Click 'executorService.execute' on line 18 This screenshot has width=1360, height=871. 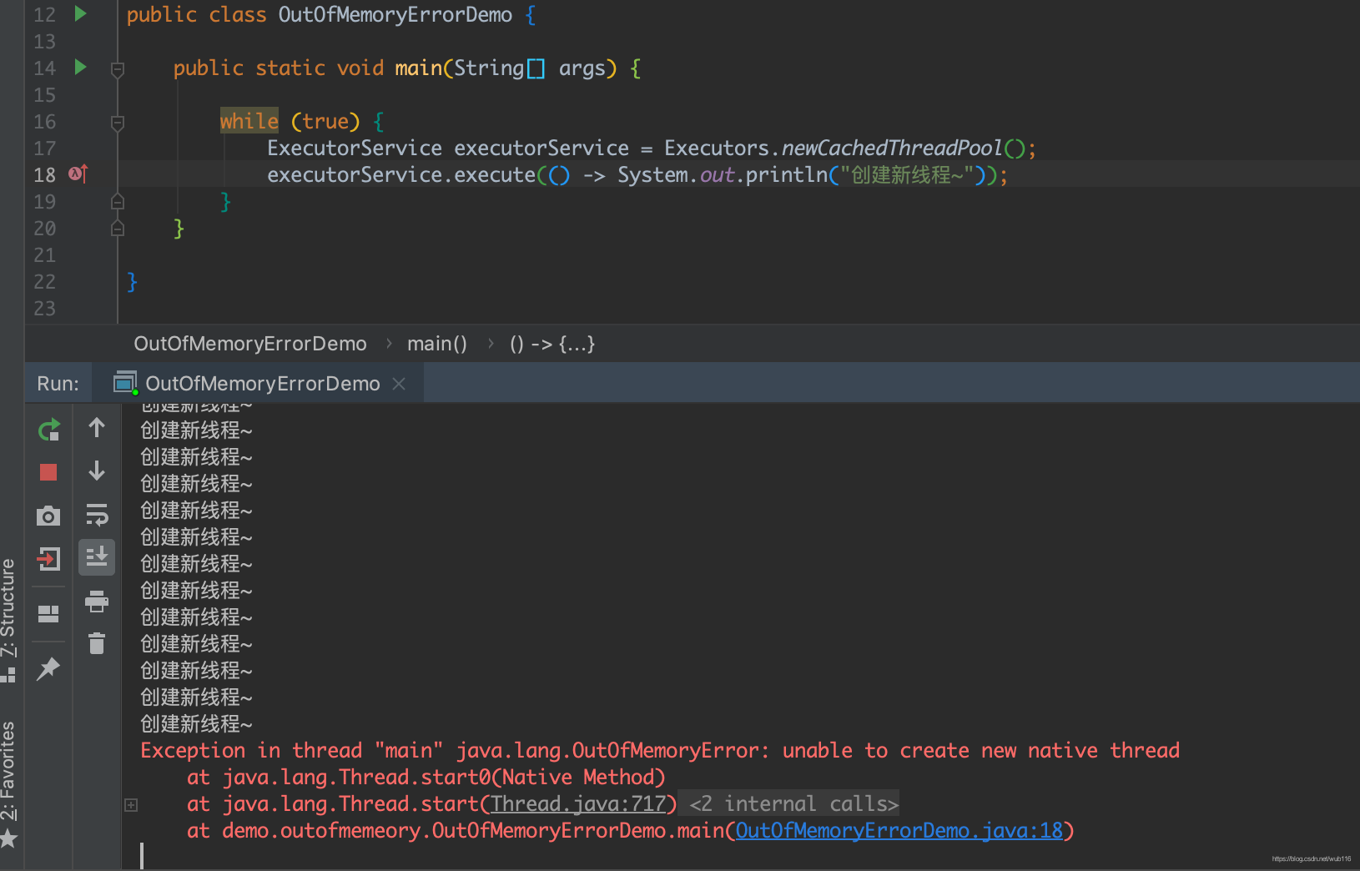point(401,174)
